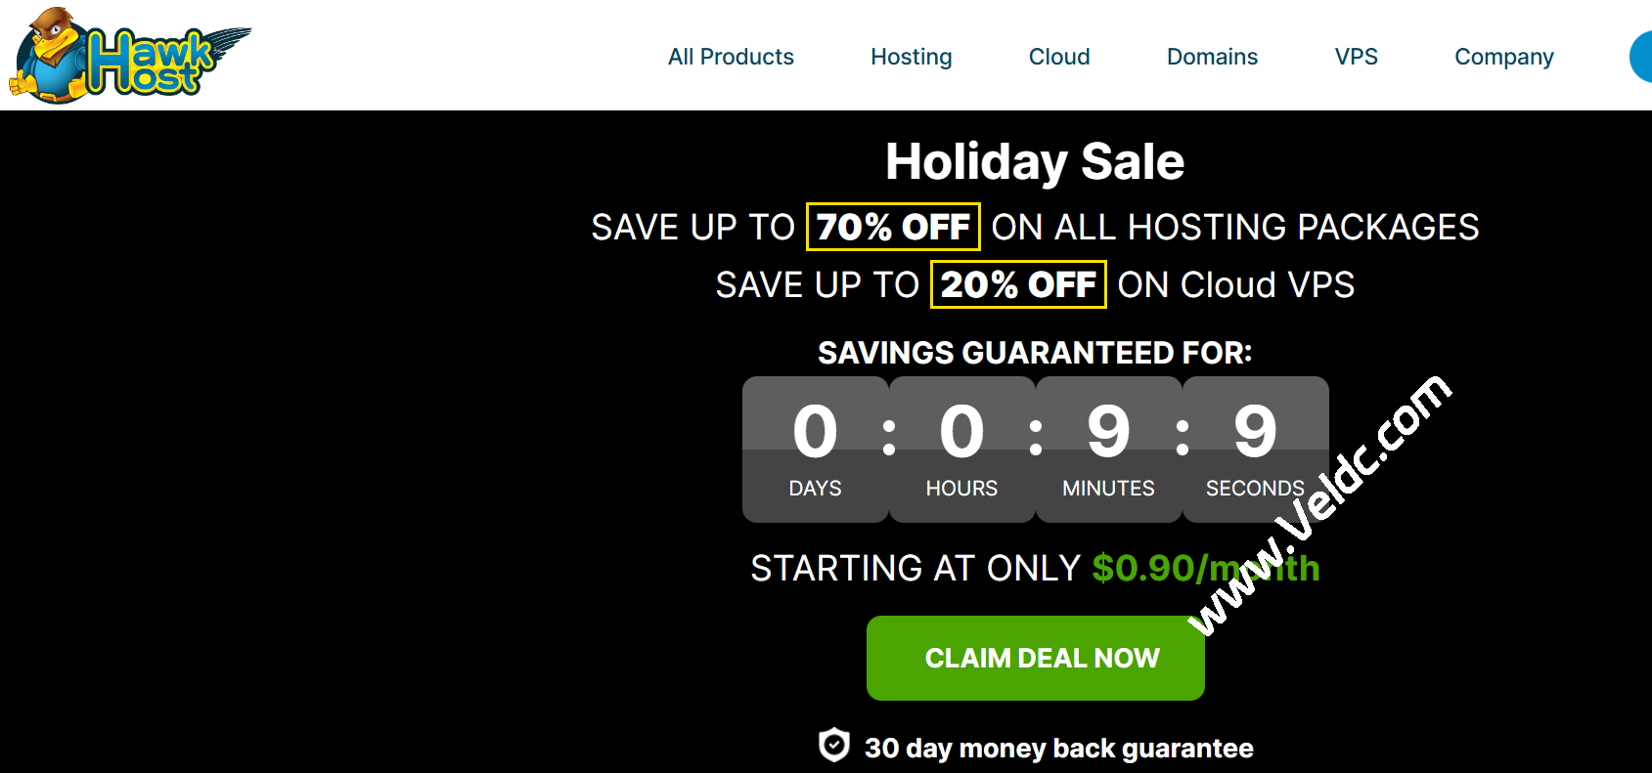
Task: Open the Company menu
Action: point(1503,57)
